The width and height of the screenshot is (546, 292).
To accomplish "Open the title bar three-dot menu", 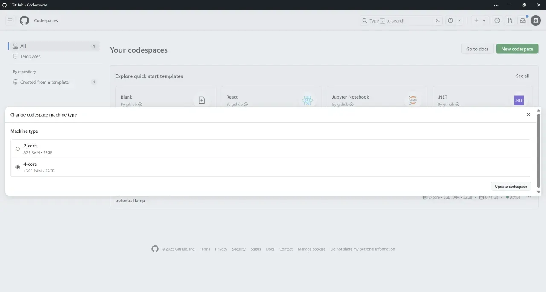I will click(496, 5).
